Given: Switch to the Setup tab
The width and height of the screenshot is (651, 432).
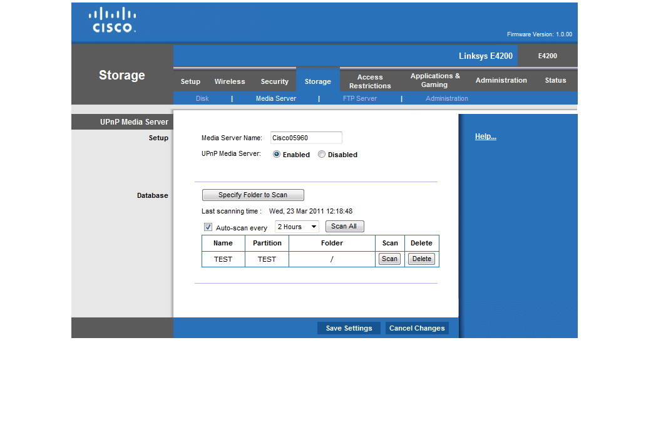Looking at the screenshot, I should (190, 81).
